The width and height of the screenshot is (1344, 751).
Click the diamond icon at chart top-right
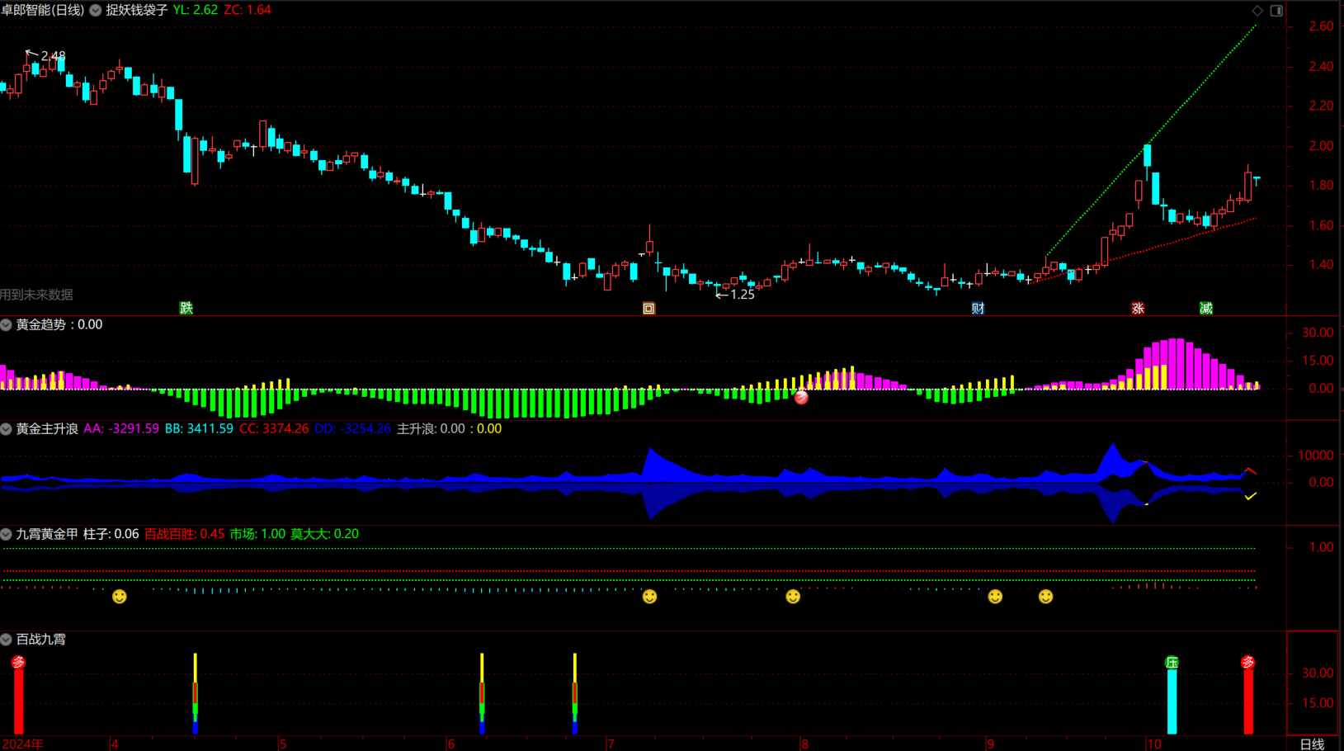[1257, 11]
